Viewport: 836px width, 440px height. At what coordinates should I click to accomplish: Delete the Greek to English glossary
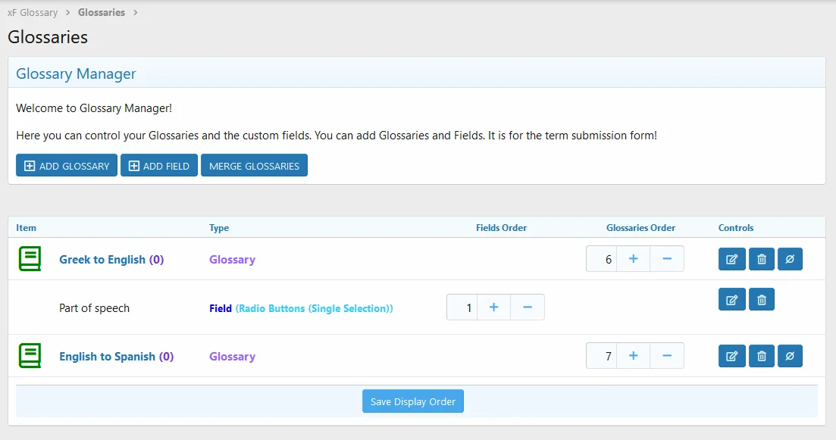tap(761, 259)
